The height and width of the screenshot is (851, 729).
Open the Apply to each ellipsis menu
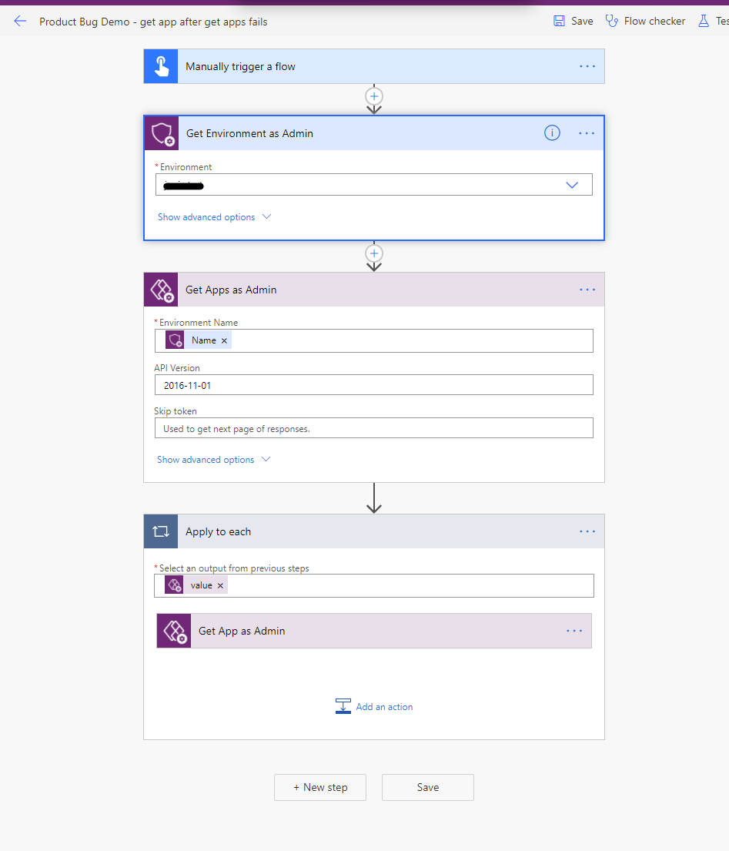(x=587, y=531)
